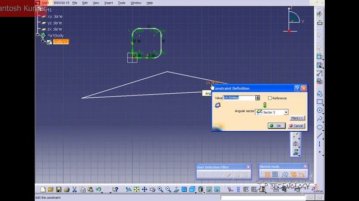The width and height of the screenshot is (359, 201).
Task: Click the Normal View icon
Action: pyautogui.click(x=176, y=190)
